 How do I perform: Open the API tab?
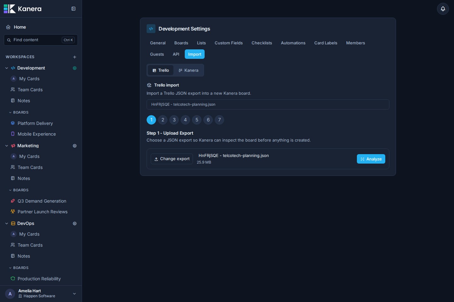[x=176, y=54]
